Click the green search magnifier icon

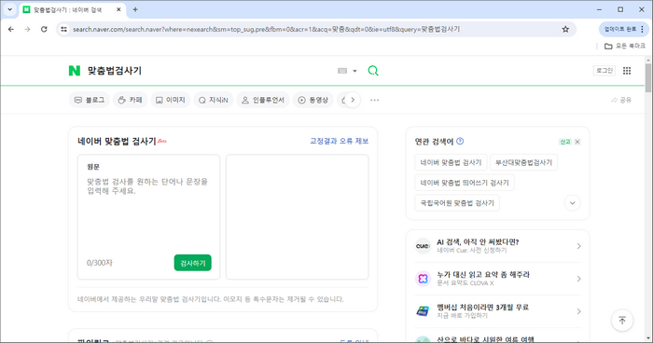click(x=373, y=71)
